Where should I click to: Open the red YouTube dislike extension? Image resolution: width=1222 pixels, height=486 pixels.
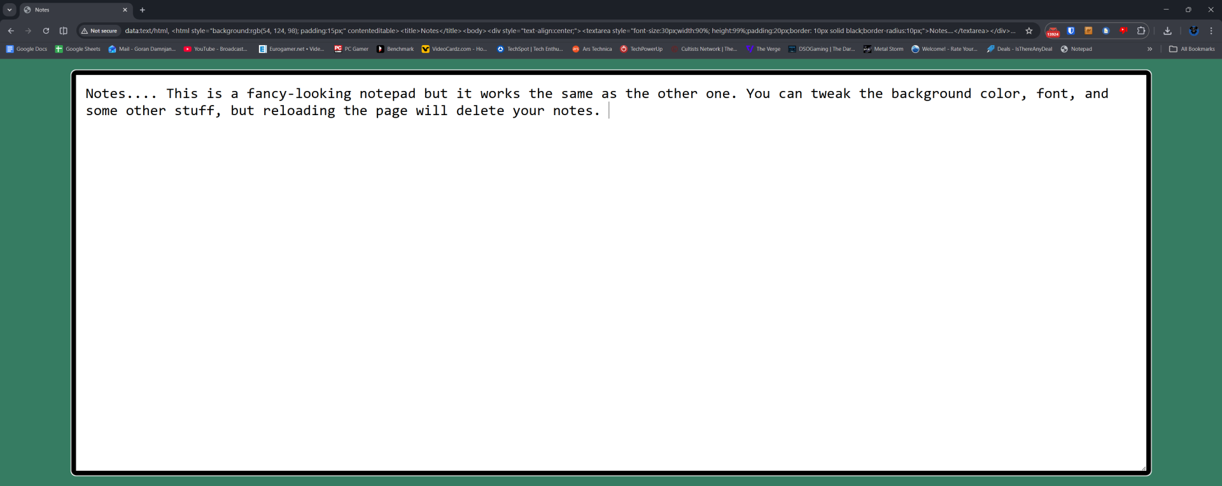(1123, 31)
